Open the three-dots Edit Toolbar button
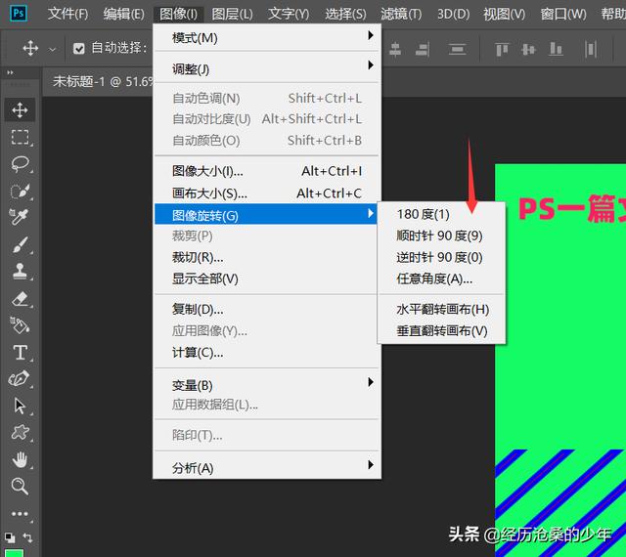This screenshot has height=557, width=626. tap(20, 513)
